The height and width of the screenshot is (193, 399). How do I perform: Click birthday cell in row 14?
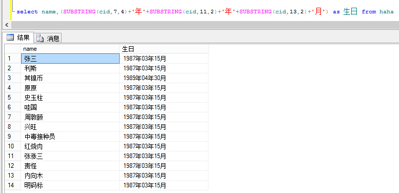164,185
